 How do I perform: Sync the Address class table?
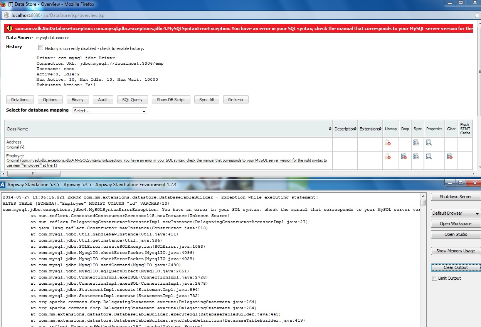416,142
